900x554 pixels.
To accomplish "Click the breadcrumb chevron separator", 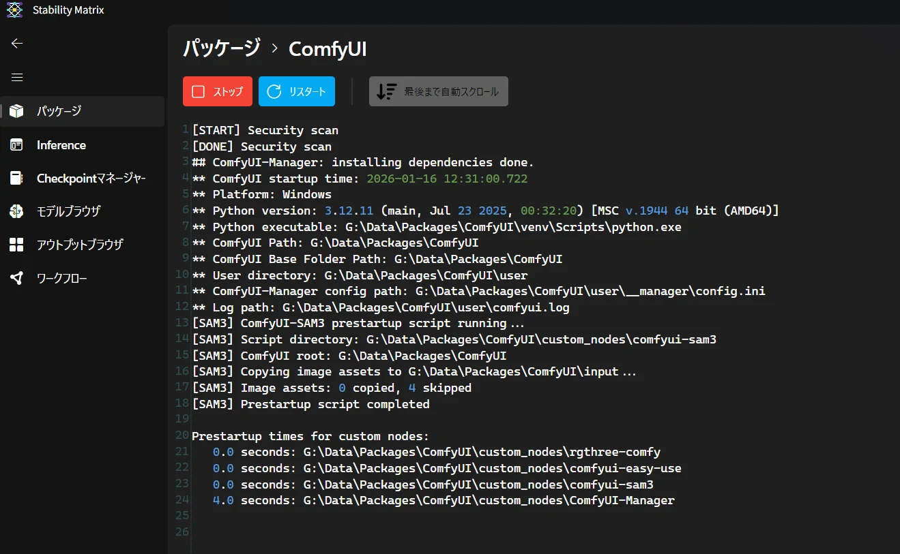I will point(275,49).
